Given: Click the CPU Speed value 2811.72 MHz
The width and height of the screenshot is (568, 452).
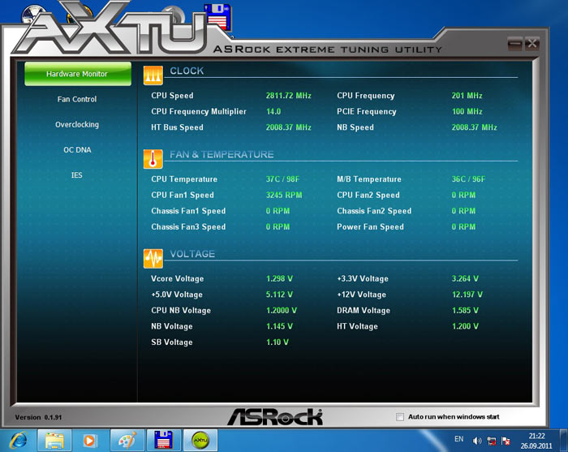Looking at the screenshot, I should point(289,96).
